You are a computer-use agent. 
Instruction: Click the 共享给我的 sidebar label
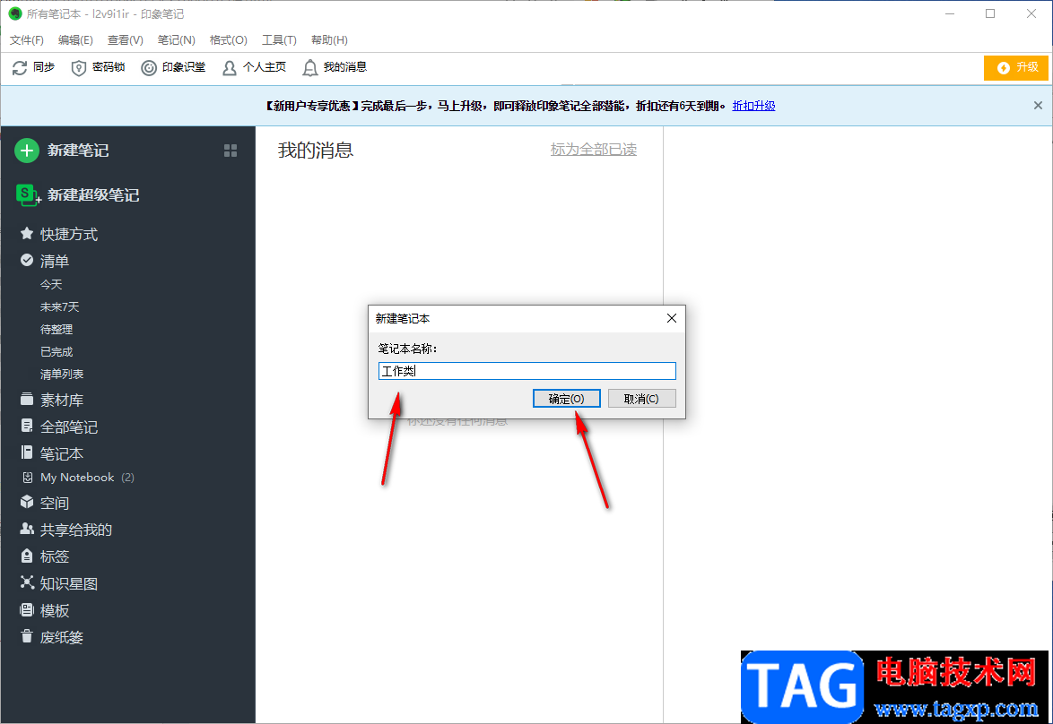pos(76,530)
